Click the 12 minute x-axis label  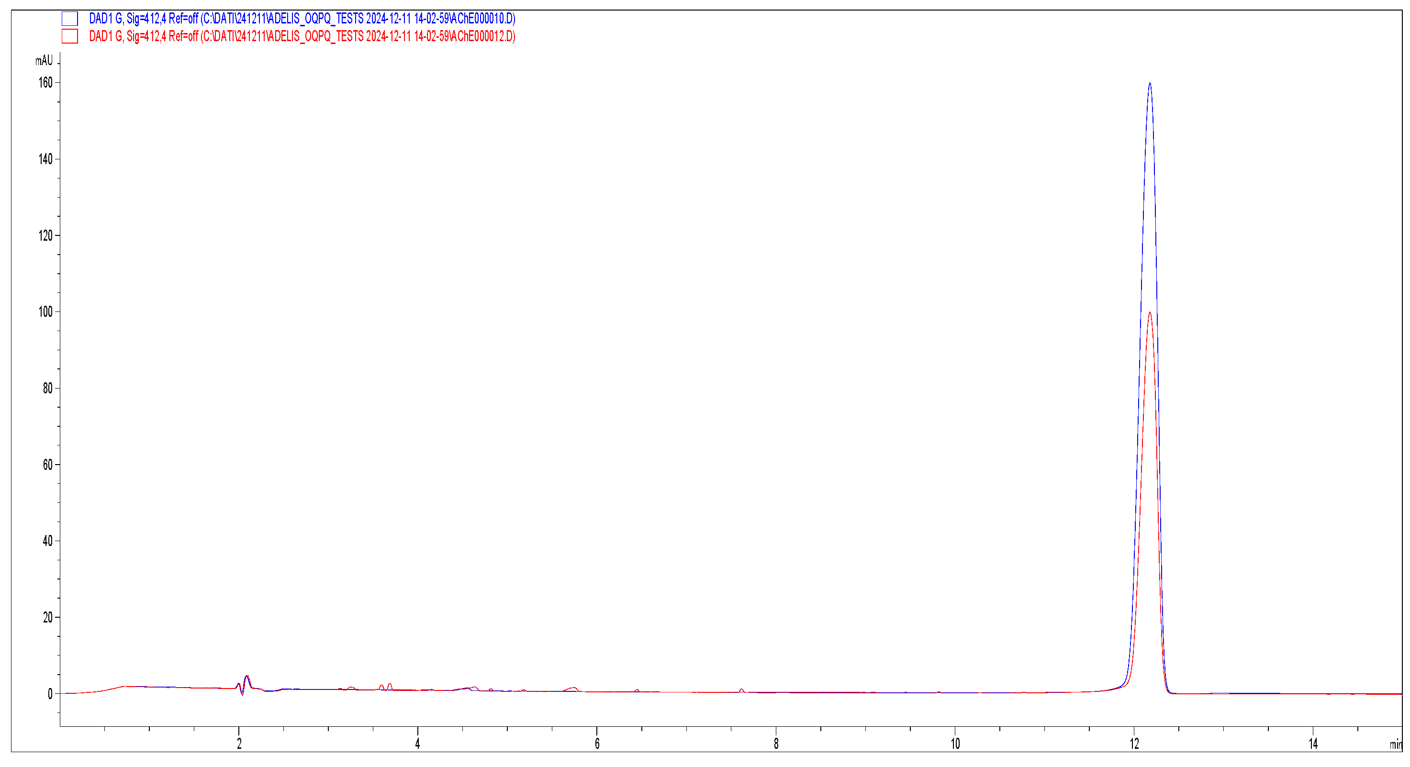[x=1134, y=744]
